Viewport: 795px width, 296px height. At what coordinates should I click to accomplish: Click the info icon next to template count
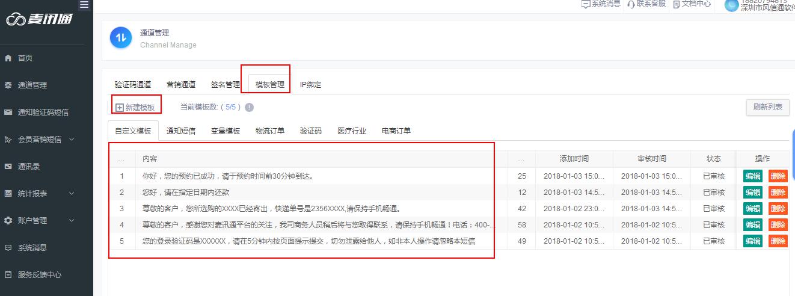pos(249,107)
